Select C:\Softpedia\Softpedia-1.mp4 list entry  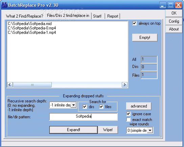pyautogui.click(x=32, y=32)
